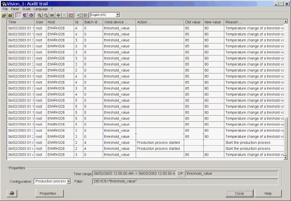Click the Filter DEVICE field

point(185,181)
